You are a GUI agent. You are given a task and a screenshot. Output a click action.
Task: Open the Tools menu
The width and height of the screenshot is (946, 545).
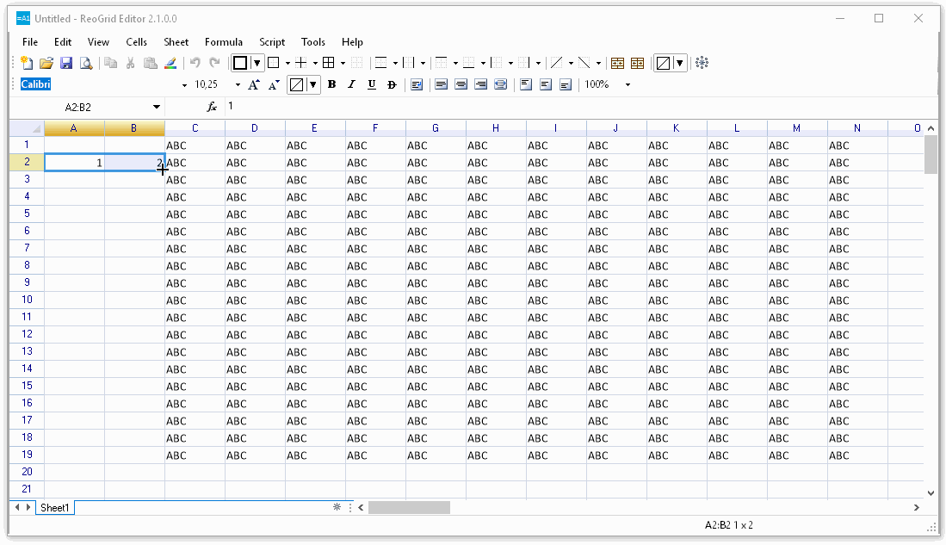(313, 41)
